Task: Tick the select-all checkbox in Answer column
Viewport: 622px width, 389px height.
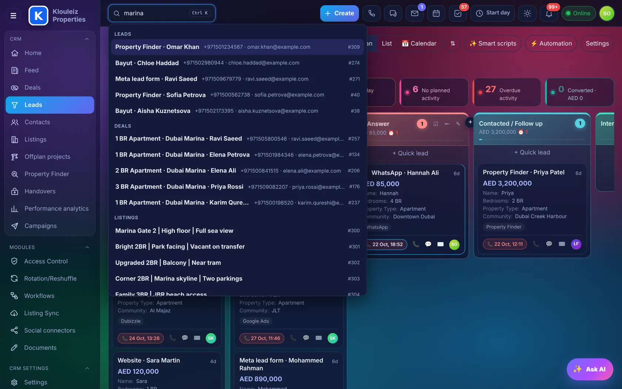Action: (x=436, y=124)
